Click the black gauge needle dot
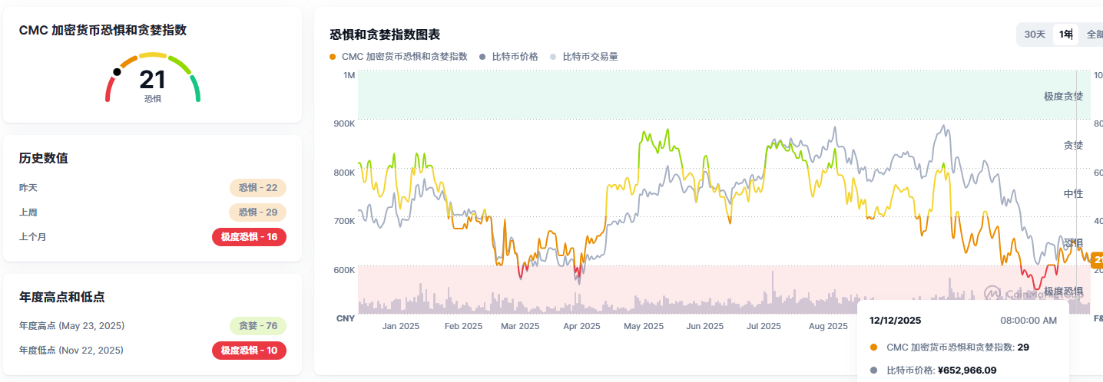This screenshot has height=382, width=1103. pos(117,72)
